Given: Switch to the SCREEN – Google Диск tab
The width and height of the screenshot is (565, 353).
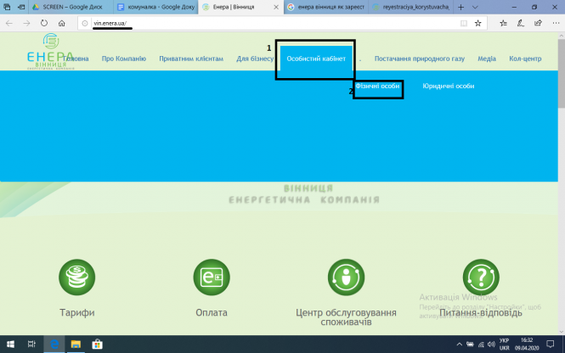Looking at the screenshot, I should 70,7.
